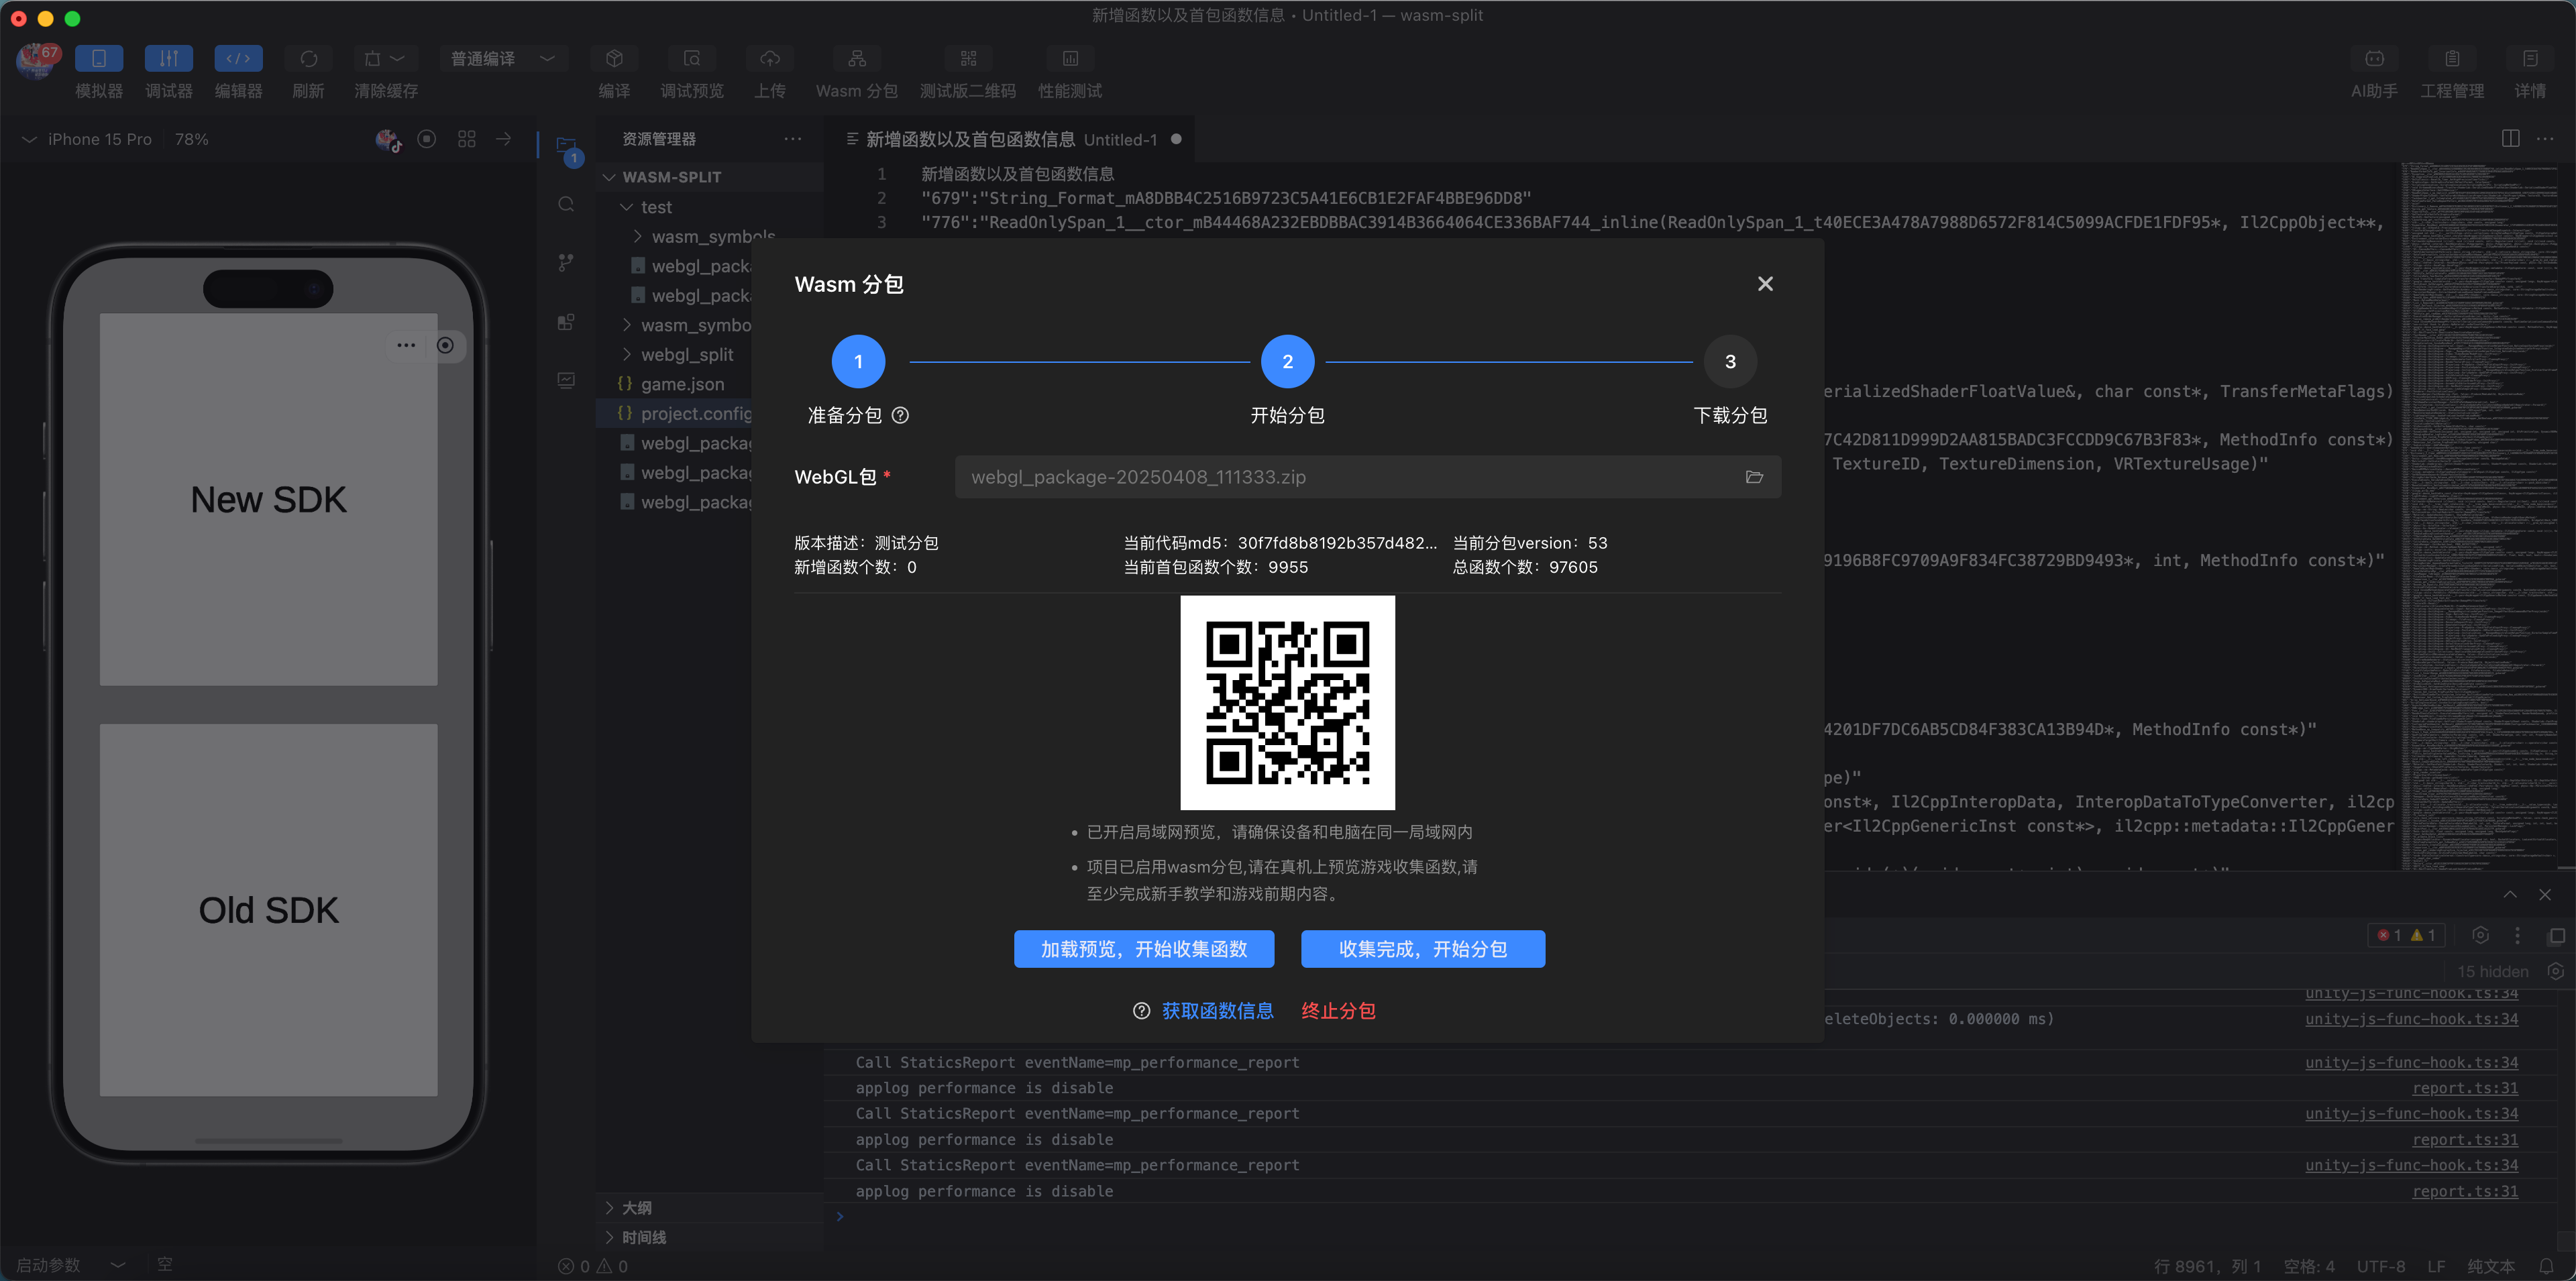Image resolution: width=2576 pixels, height=1281 pixels.
Task: Open the editor more actions ellipsis
Action: pos(2545,139)
